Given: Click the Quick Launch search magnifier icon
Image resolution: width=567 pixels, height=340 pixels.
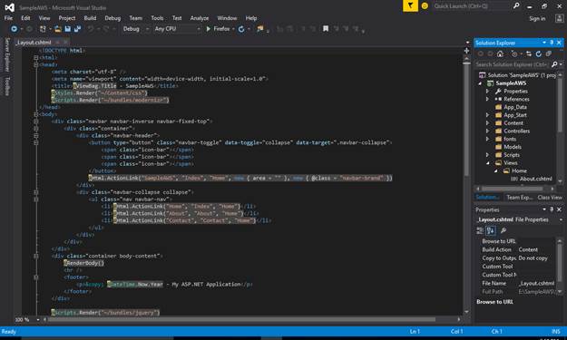Looking at the screenshot, I should coord(516,5).
